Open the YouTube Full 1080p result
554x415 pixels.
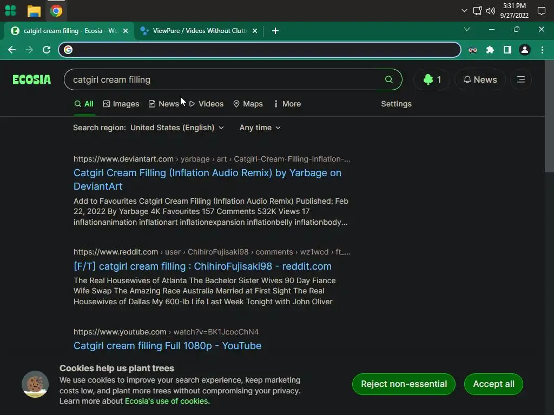click(x=168, y=346)
